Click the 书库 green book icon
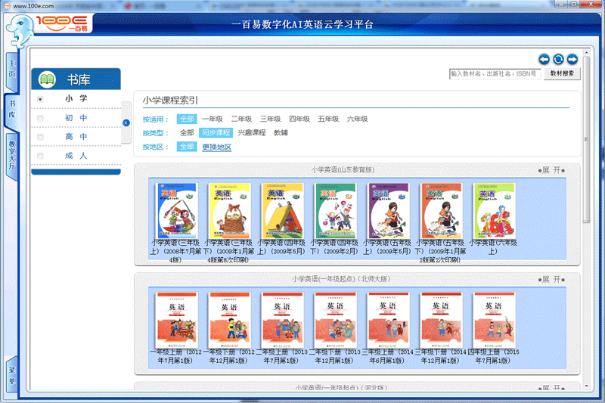The image size is (605, 403). point(47,79)
